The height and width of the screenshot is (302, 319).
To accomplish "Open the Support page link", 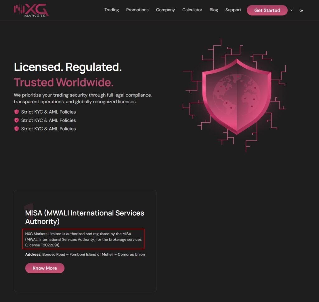I will point(233,10).
